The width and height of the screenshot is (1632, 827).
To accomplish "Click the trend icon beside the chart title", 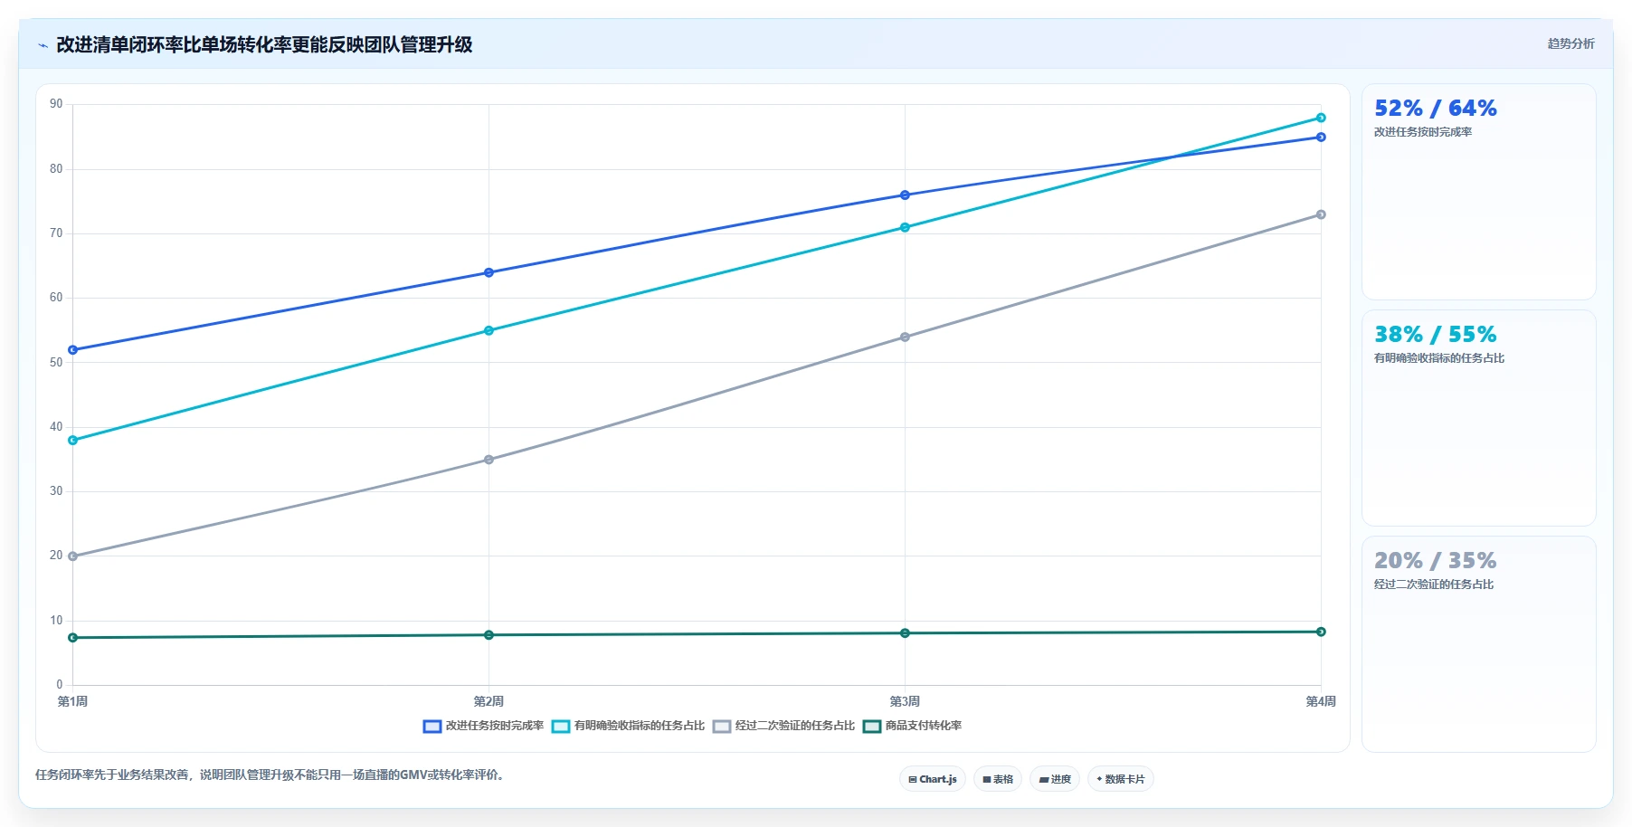I will tap(43, 45).
